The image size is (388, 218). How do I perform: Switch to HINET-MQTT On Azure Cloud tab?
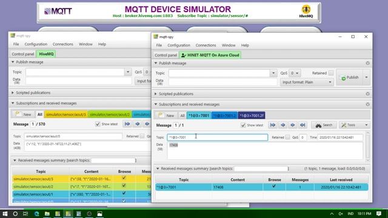(210, 55)
